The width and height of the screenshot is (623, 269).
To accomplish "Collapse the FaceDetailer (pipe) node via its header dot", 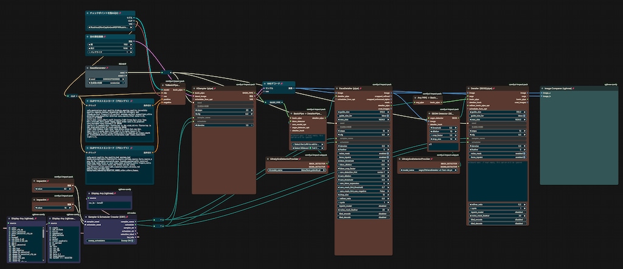I will tap(337, 88).
